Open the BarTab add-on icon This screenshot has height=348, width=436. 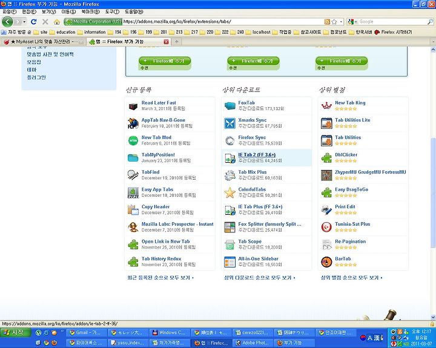point(327,262)
